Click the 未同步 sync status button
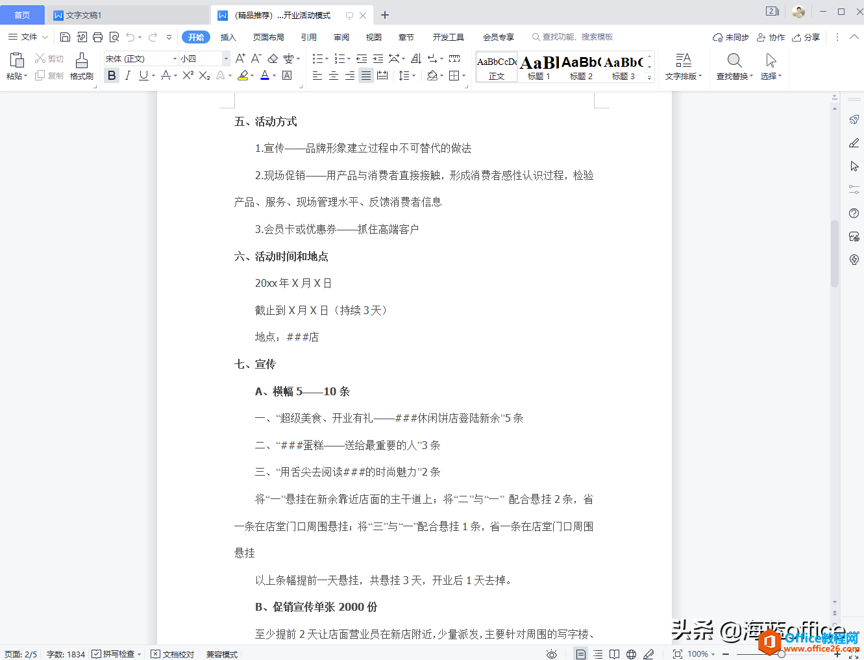 point(731,37)
